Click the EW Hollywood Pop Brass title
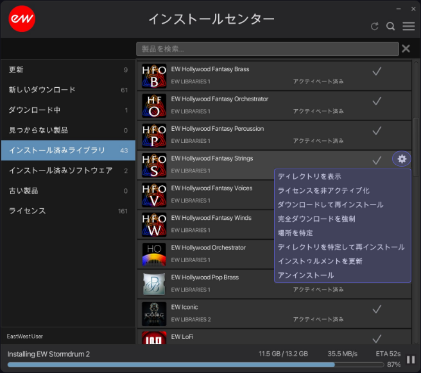 tap(205, 278)
